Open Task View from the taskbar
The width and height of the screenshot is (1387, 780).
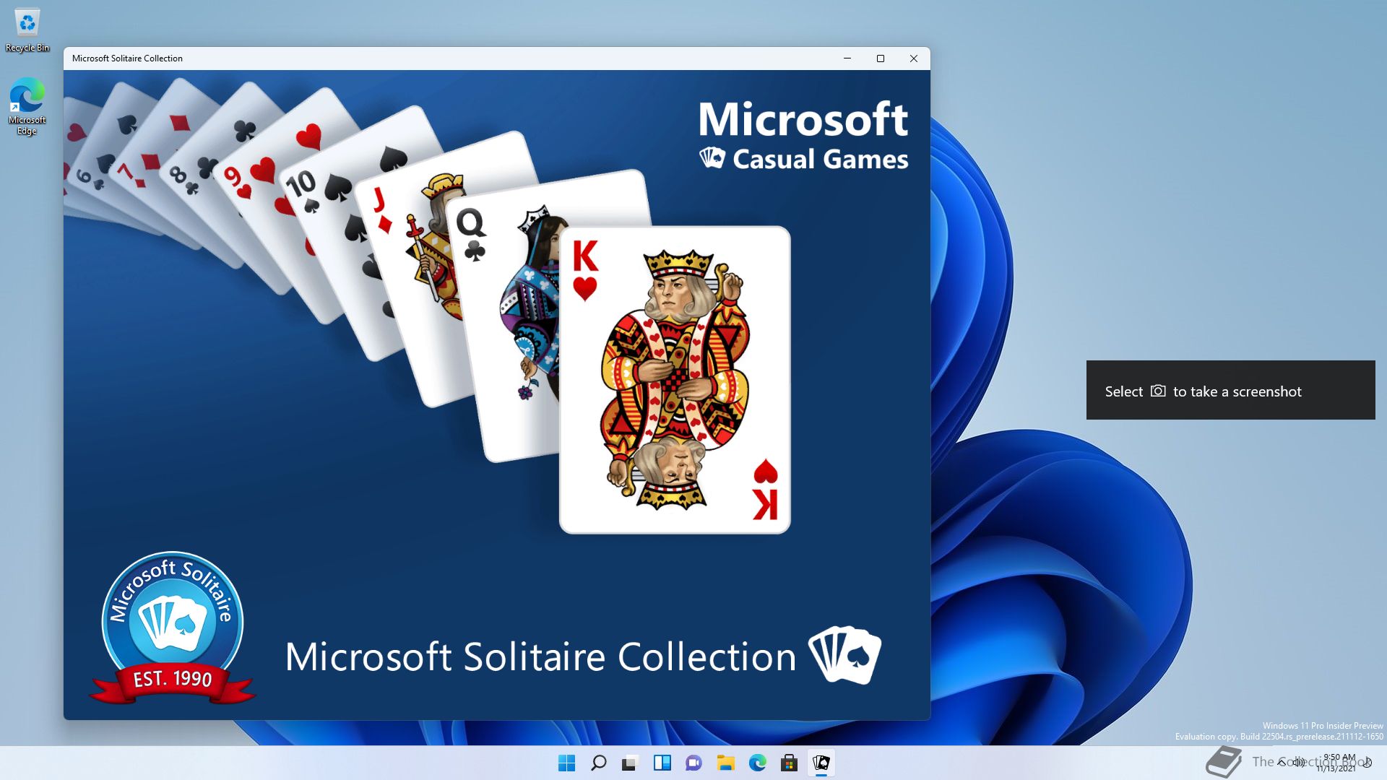click(x=631, y=763)
